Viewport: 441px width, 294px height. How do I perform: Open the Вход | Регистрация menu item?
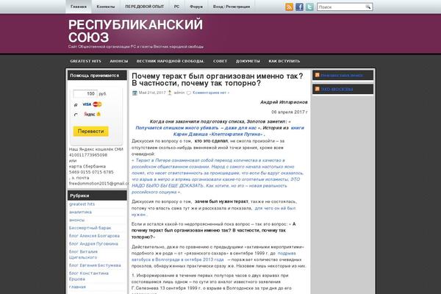[232, 7]
